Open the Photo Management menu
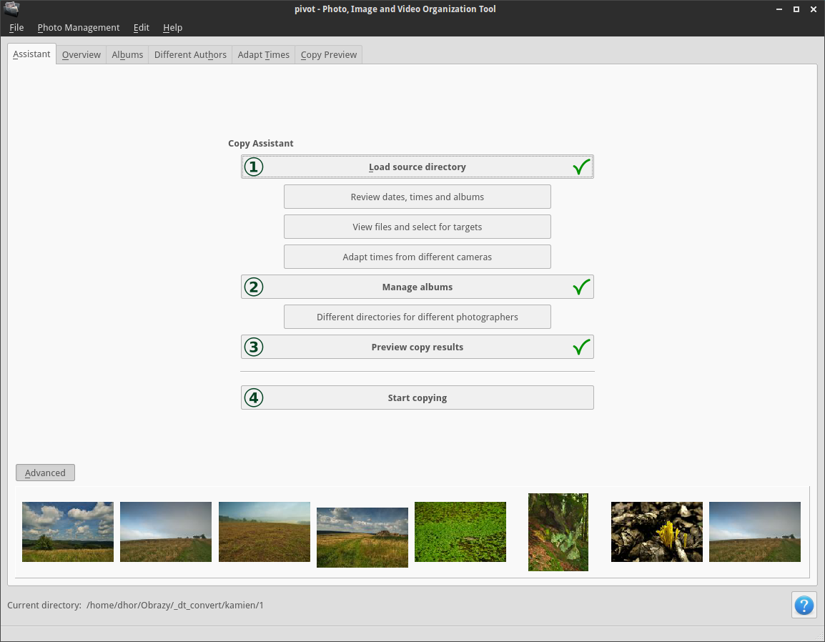 point(79,27)
